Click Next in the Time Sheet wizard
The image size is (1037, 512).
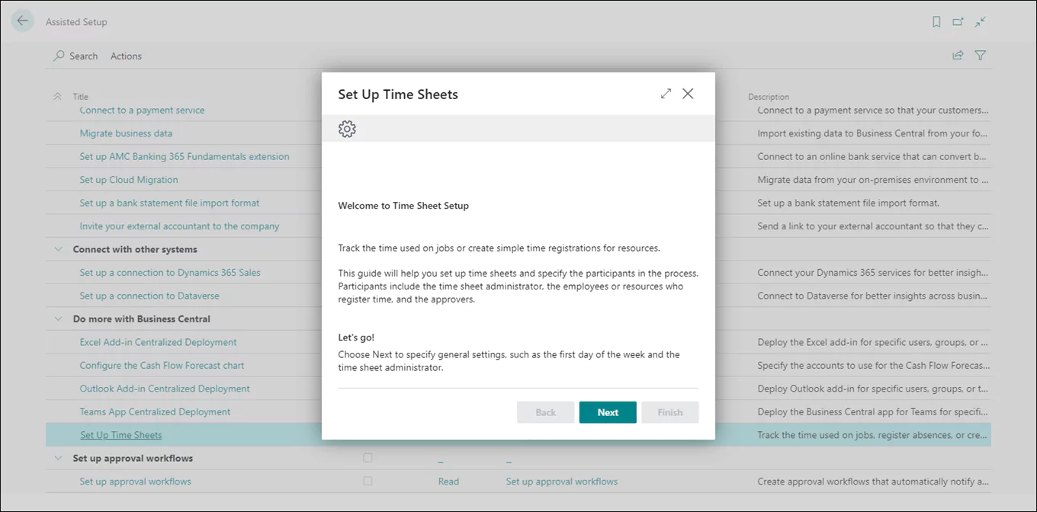pos(608,412)
